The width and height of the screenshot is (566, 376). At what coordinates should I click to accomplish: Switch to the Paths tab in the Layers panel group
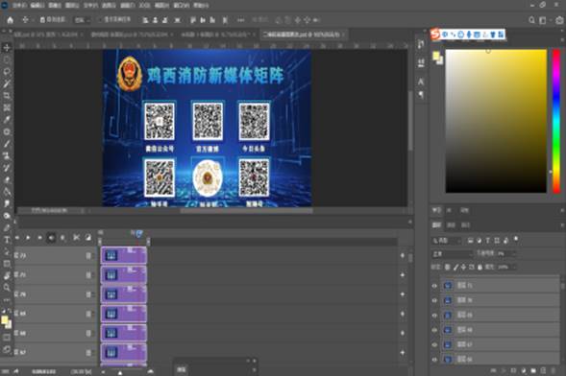coord(466,225)
